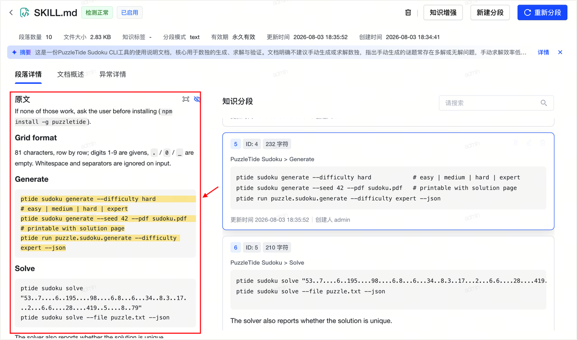Focus the 请搜索 search field
The width and height of the screenshot is (577, 340).
[x=496, y=103]
